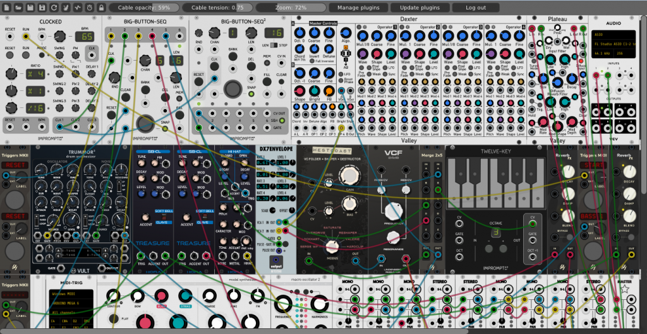Click the BPM knob on Clocked module

click(x=60, y=36)
